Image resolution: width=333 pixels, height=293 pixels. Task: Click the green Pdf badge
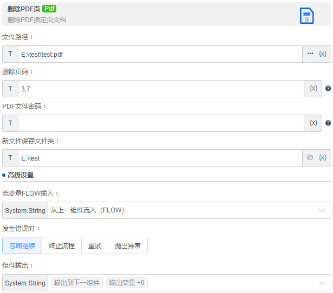49,9
